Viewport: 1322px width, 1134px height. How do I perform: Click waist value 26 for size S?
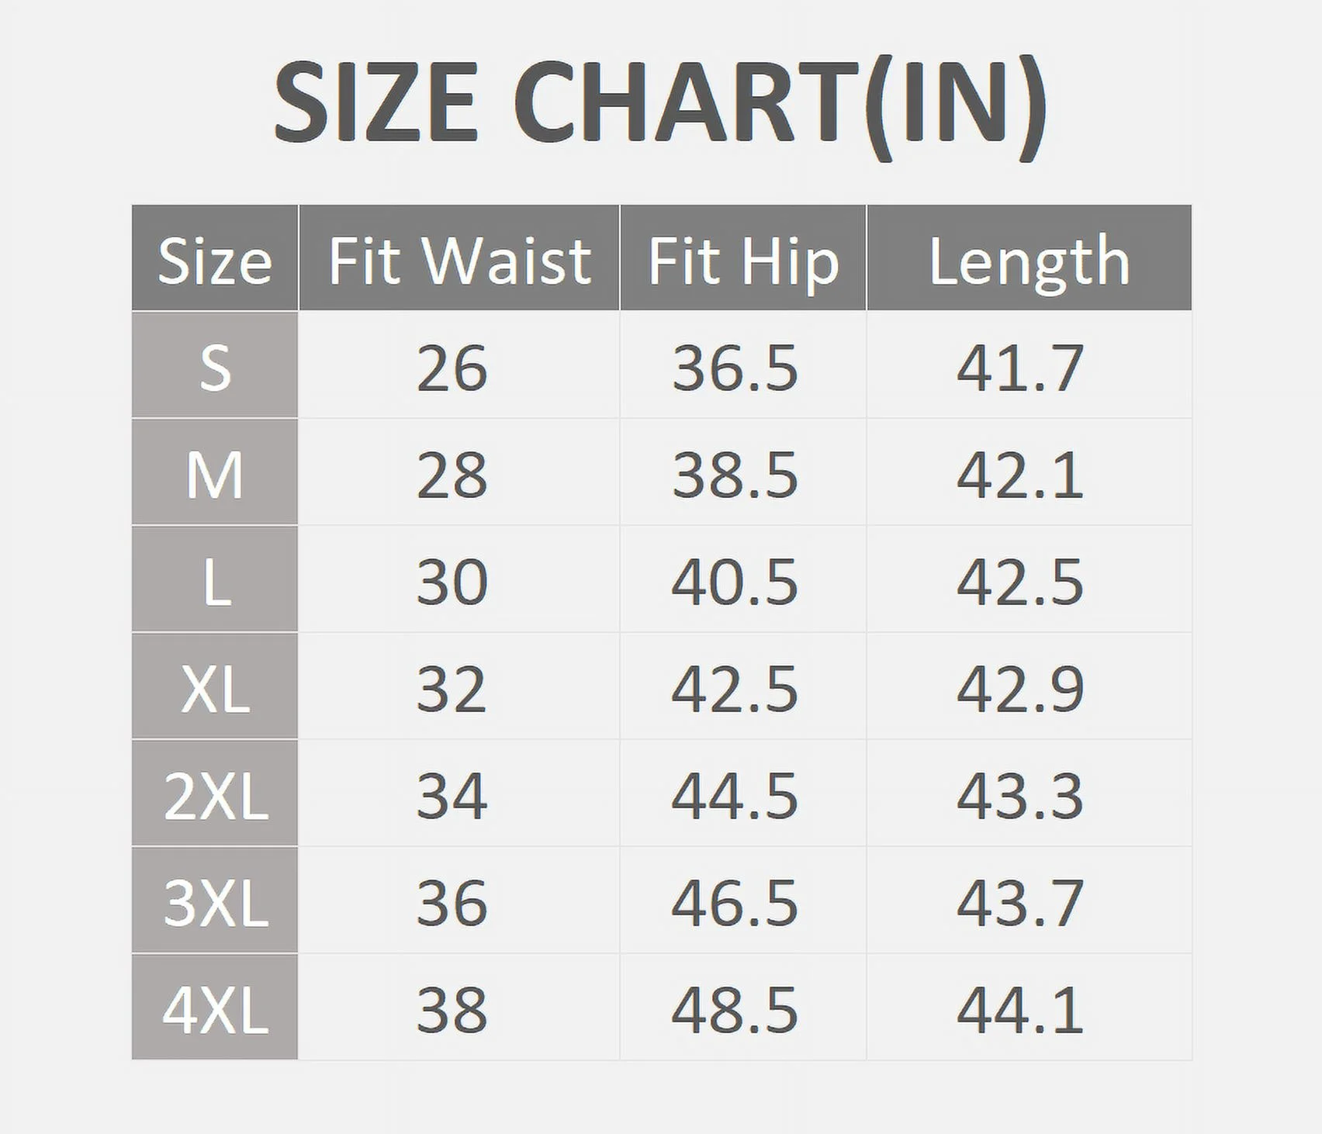pyautogui.click(x=452, y=367)
